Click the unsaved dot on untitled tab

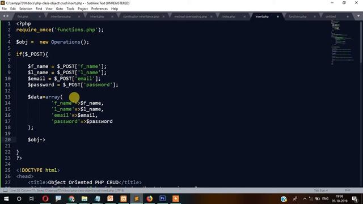348,16
